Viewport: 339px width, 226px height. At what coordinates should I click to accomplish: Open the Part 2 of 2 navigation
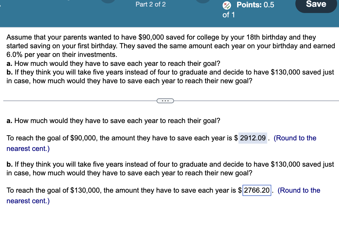coord(150,4)
